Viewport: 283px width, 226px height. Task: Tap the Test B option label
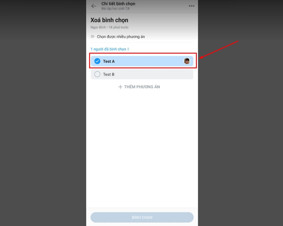click(109, 74)
